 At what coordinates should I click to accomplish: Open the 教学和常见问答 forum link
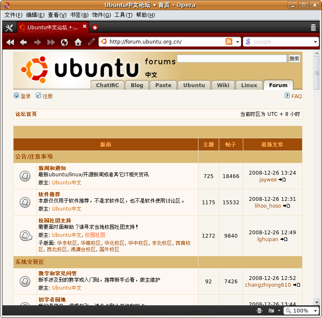coord(57,273)
